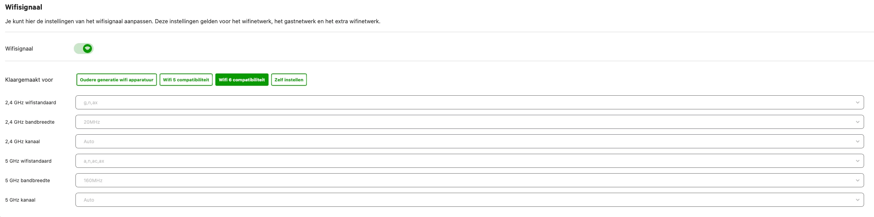Click the chevron arrow for 2,4 GHz wifistandaard
Viewport: 874px width, 217px height.
[x=858, y=103]
